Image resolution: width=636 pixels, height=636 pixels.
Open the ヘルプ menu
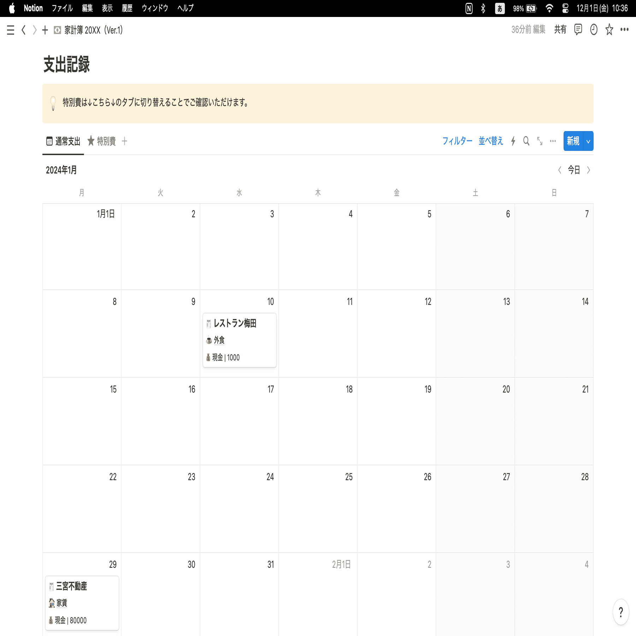pos(185,8)
